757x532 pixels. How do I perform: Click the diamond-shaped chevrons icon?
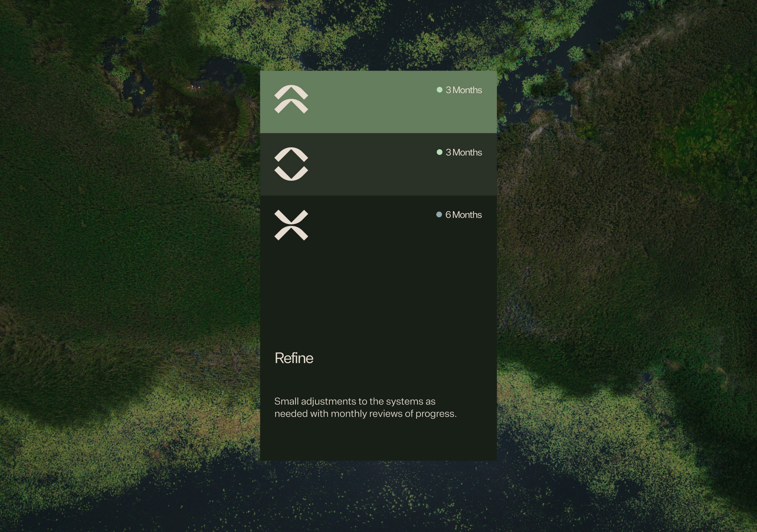pos(291,164)
